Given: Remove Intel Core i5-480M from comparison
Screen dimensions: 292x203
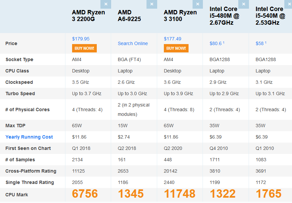Looking at the screenshot, I should 244,4.
